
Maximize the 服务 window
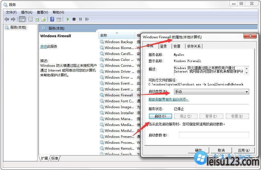click(241, 3)
